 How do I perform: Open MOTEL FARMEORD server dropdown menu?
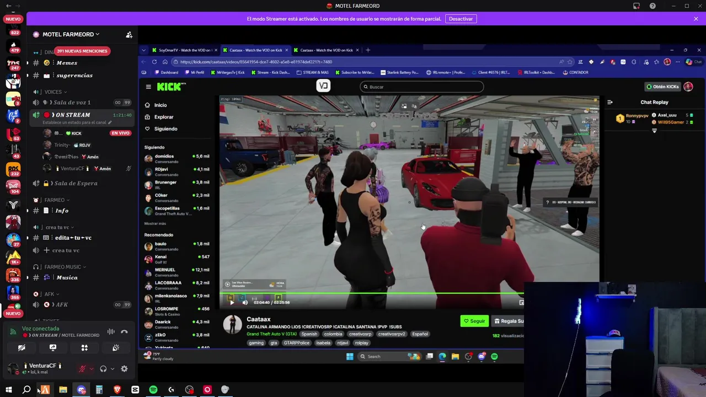[x=71, y=34]
